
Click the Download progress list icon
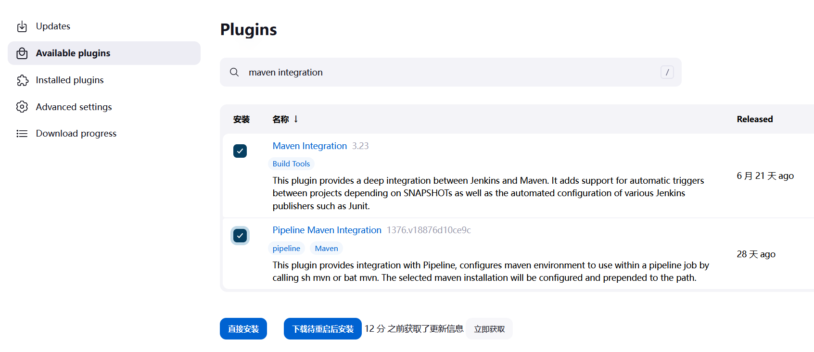22,134
